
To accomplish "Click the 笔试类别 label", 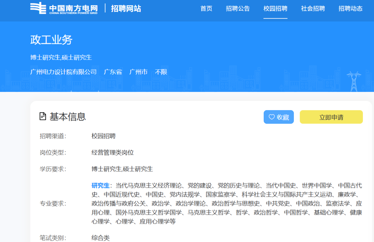I will pyautogui.click(x=53, y=238).
